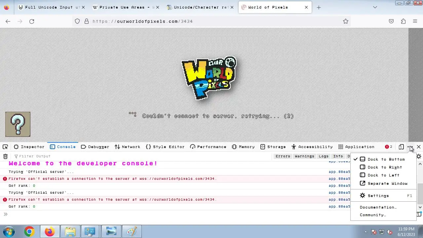Expand the list all tabs dropdown
This screenshot has width=423, height=238.
tap(375, 7)
